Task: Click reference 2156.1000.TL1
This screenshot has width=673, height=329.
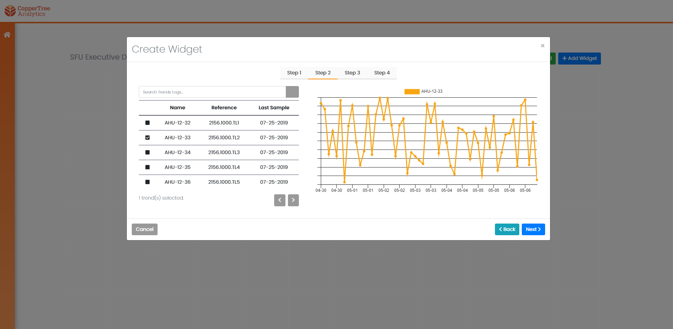Action: pyautogui.click(x=224, y=123)
